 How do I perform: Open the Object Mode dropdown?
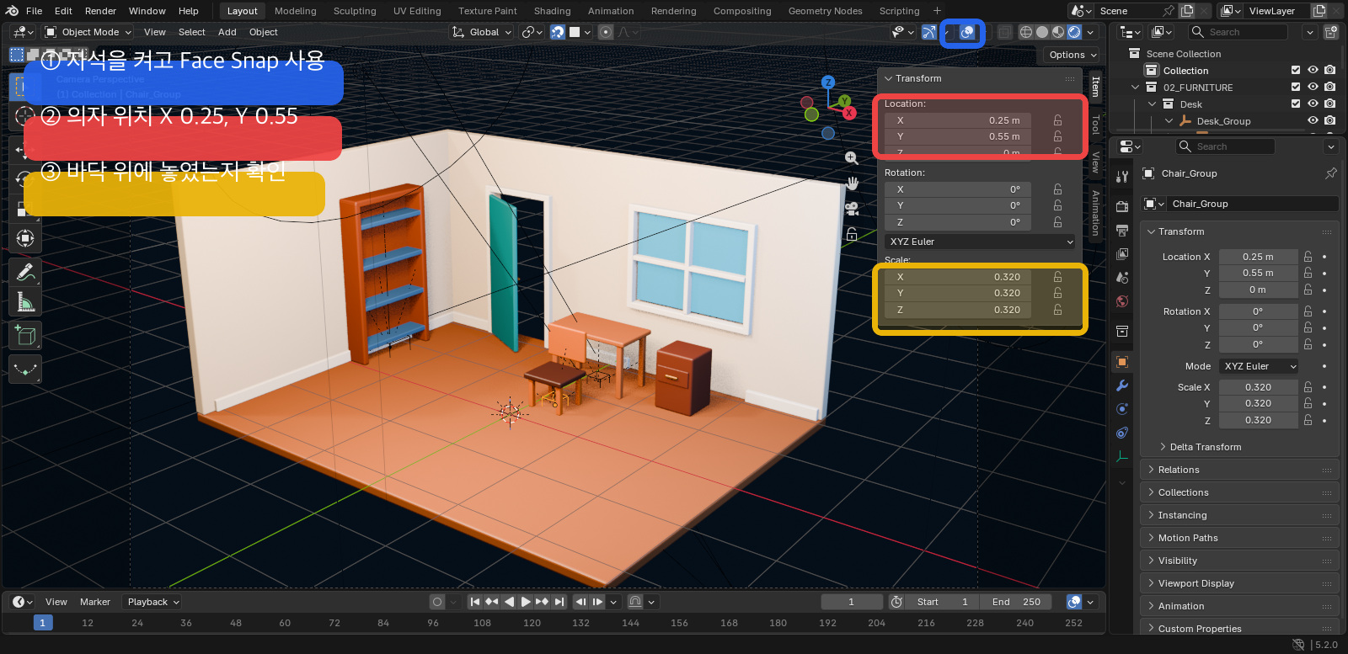pos(88,32)
